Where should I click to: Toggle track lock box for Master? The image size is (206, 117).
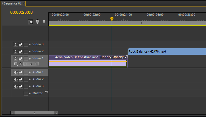pos(26,93)
